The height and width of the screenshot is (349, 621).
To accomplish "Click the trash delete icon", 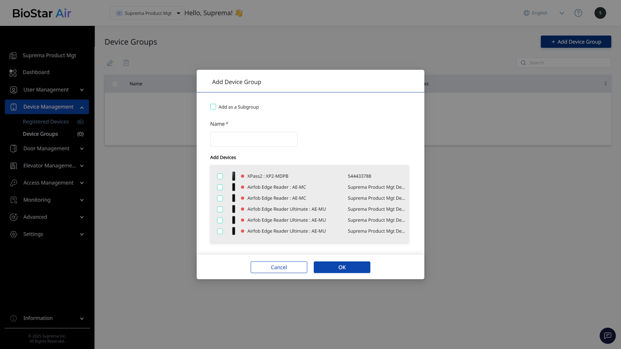I will tap(126, 63).
